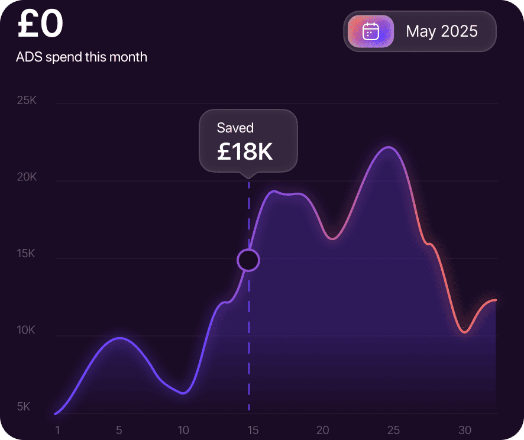Select day 15 on the x-axis

pyautogui.click(x=253, y=430)
